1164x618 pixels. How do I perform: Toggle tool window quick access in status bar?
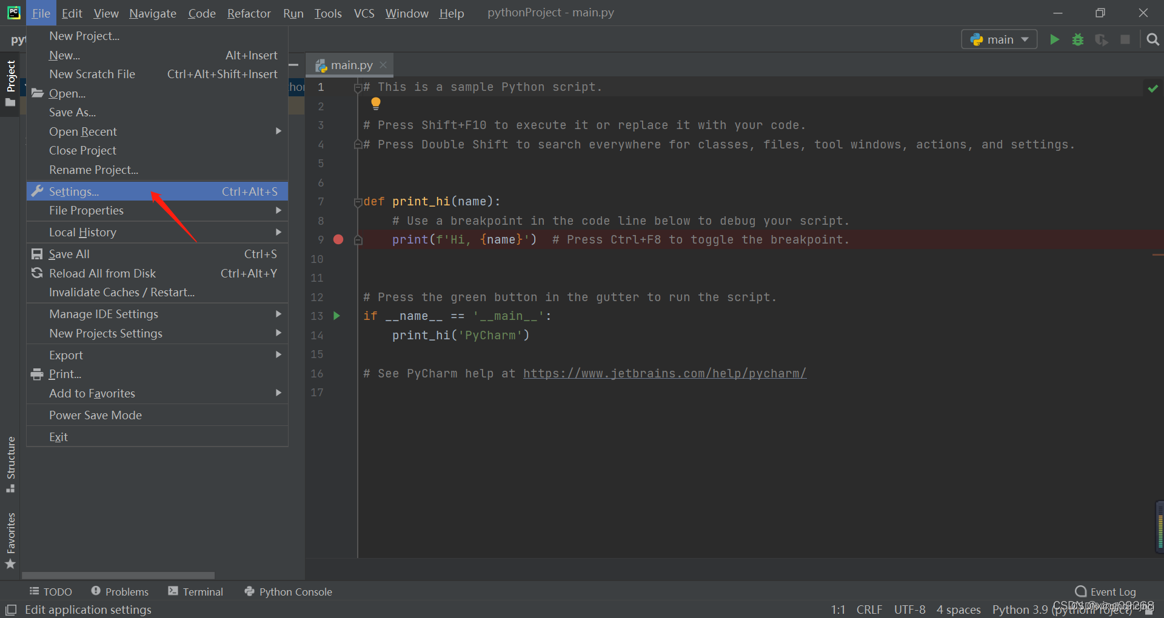11,610
